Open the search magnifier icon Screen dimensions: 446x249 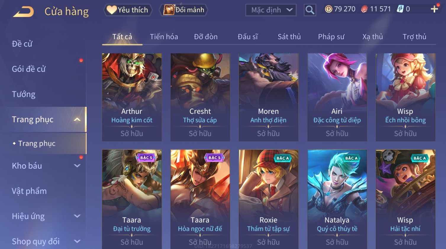tap(310, 10)
